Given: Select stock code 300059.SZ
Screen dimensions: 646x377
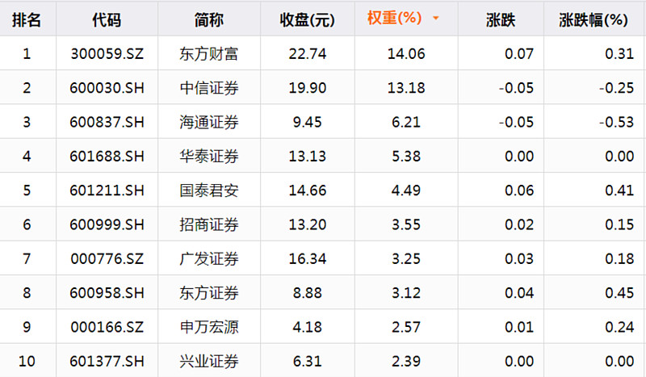Looking at the screenshot, I should (107, 54).
